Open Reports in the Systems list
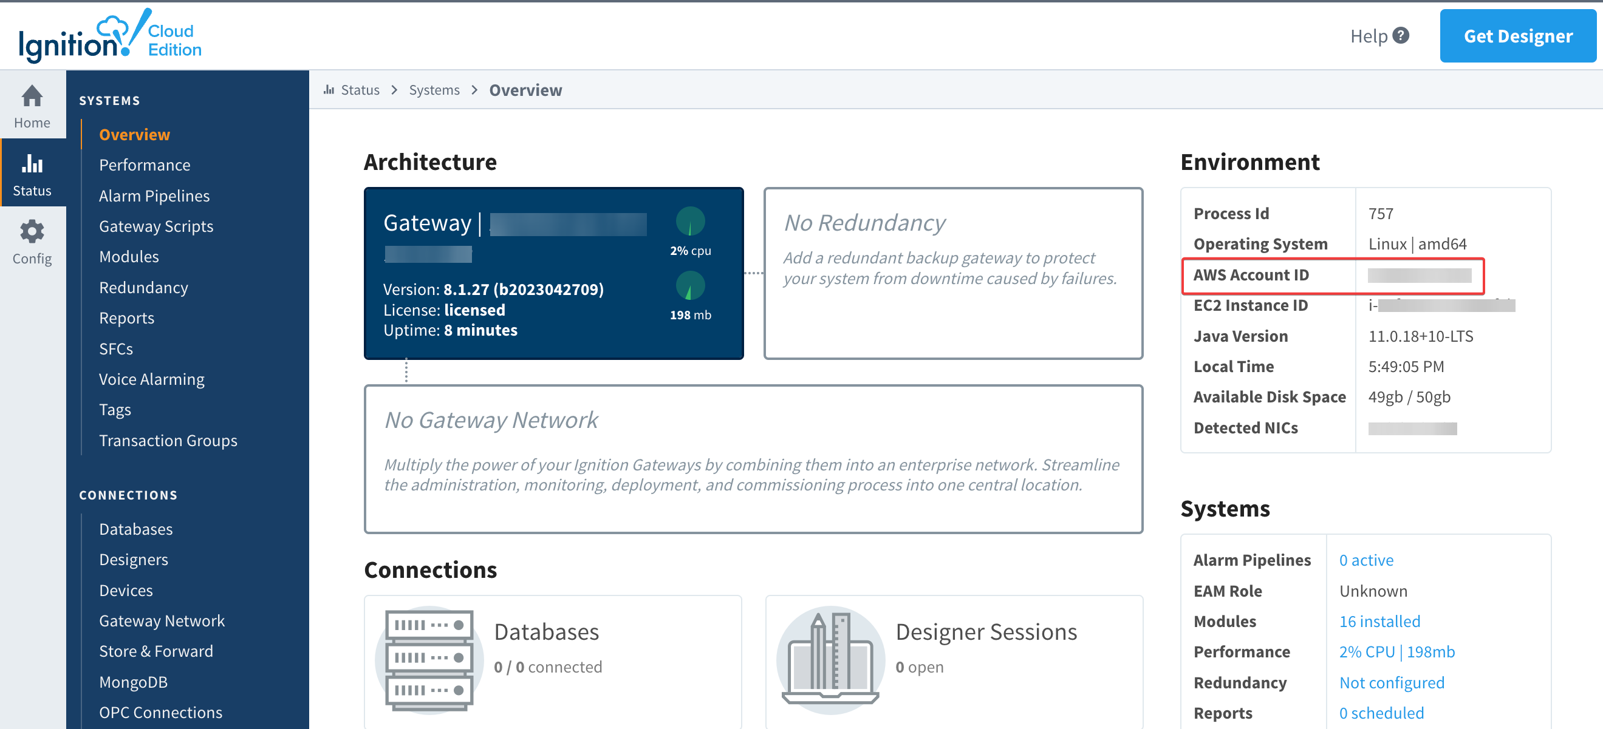This screenshot has height=729, width=1603. 127,318
